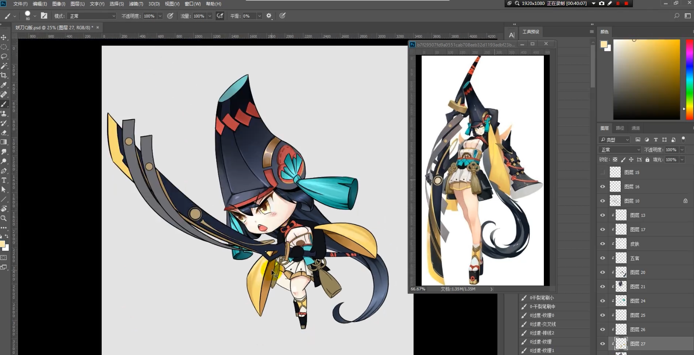Screen dimensions: 694x355
Task: Select the History Brush tool
Action: [4, 123]
